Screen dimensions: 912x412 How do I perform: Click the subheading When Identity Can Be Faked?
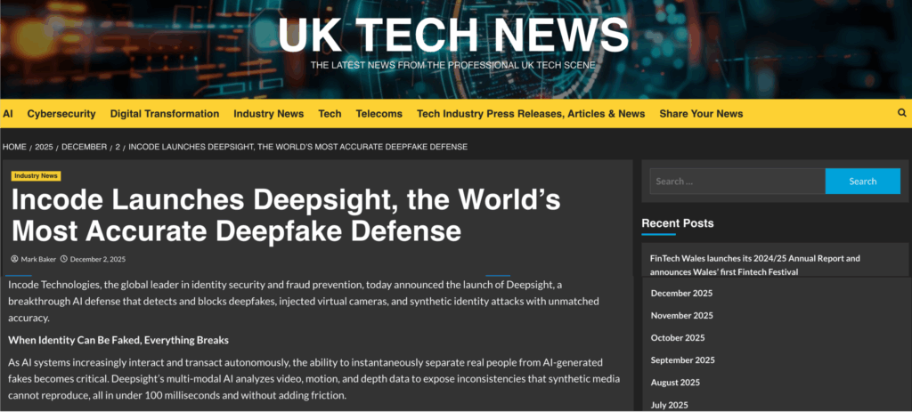tap(118, 340)
